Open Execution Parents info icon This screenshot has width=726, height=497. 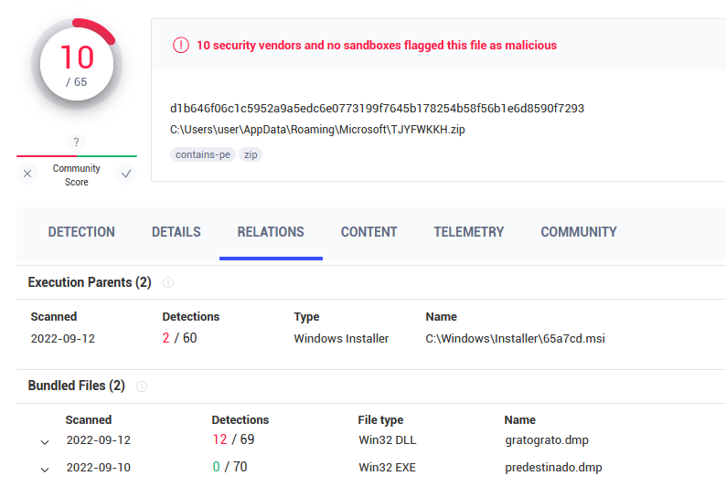pyautogui.click(x=168, y=282)
